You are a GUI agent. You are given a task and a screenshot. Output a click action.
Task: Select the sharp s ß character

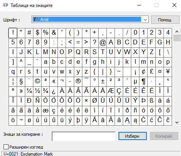tap(151, 101)
